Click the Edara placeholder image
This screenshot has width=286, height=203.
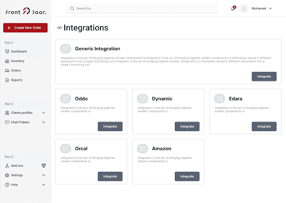tap(220, 99)
